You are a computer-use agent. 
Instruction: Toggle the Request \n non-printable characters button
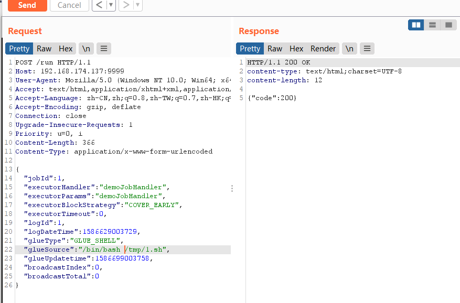tap(86, 49)
